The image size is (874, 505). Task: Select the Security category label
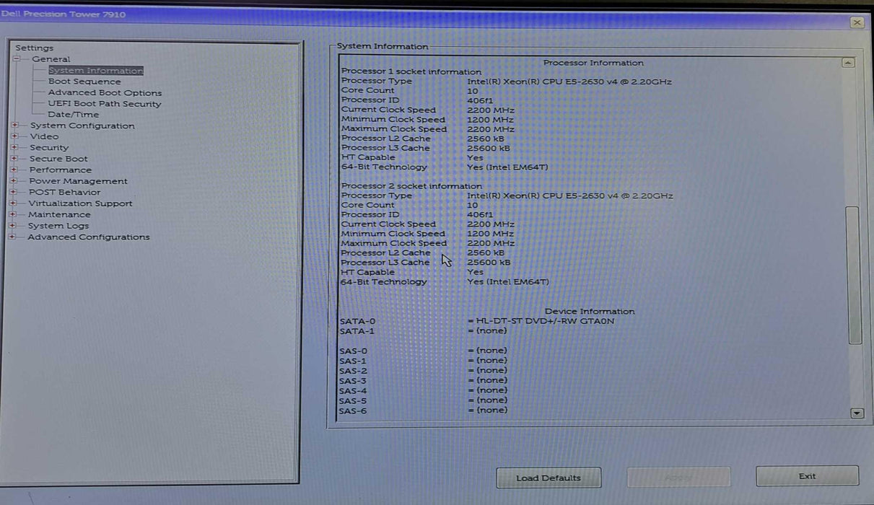coord(49,147)
